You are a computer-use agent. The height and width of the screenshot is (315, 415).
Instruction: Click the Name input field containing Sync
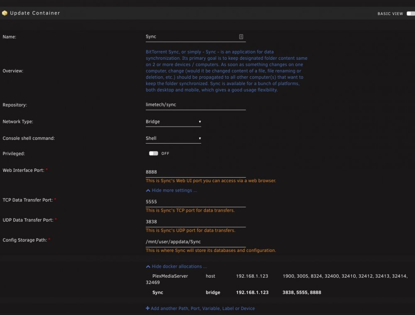195,37
